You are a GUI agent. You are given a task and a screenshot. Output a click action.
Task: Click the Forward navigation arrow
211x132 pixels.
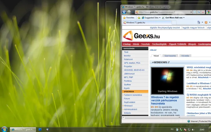pyautogui.click(x=129, y=12)
